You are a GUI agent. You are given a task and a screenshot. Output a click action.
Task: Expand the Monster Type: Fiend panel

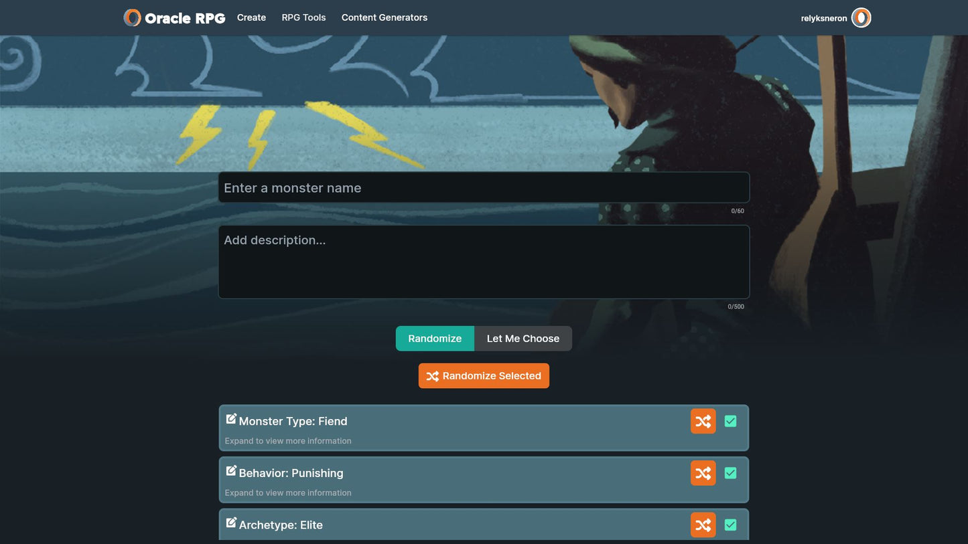(x=435, y=428)
